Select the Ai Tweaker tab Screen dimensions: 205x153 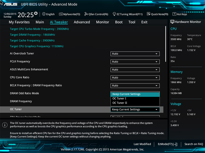click(59, 22)
